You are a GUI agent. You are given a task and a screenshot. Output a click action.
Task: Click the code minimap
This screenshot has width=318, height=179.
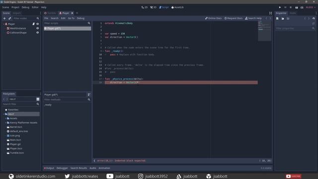[x=264, y=30]
